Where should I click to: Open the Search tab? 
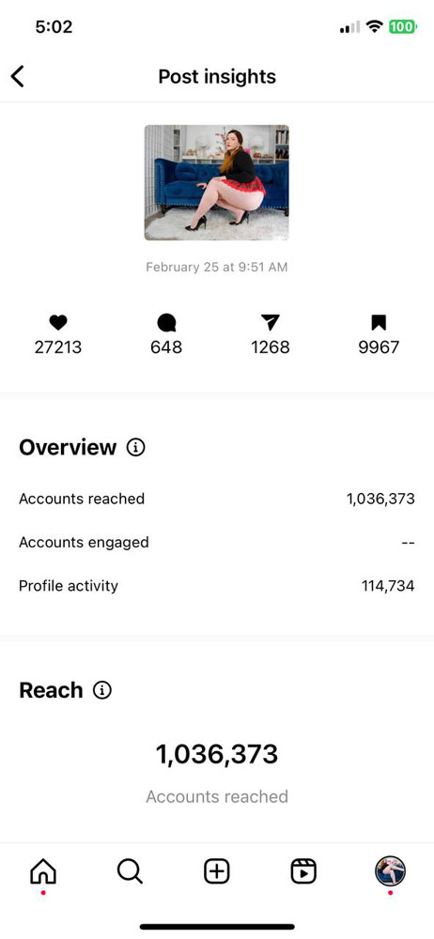pos(130,871)
